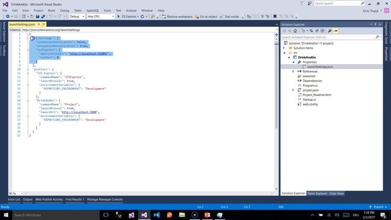Open the Web Publish Activity tab
Screen dimensions: 391x220
(49, 199)
